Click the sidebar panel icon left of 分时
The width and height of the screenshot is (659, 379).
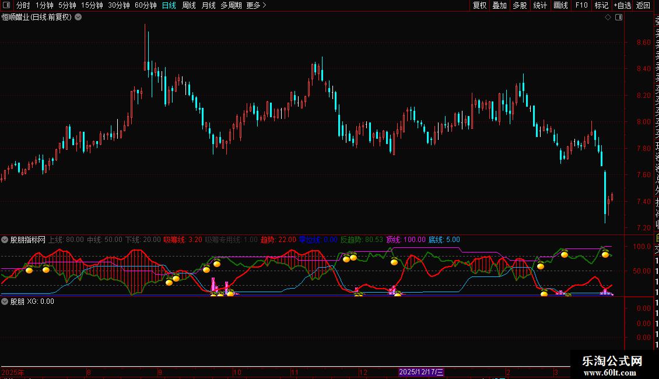coord(6,5)
